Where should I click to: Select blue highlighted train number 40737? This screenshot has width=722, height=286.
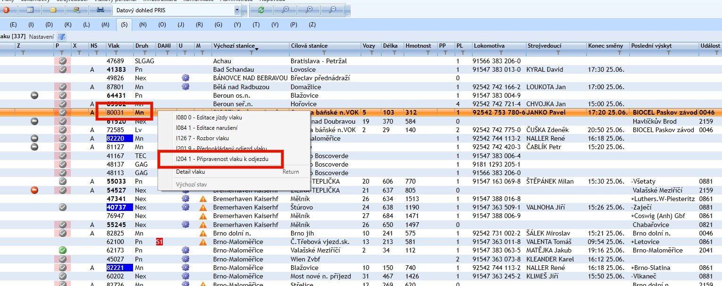click(x=116, y=207)
